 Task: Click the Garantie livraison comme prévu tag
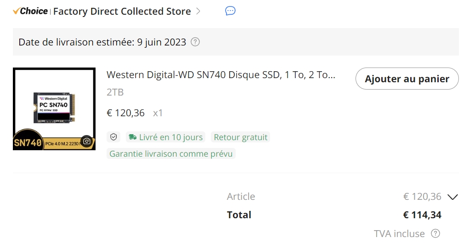click(x=171, y=153)
